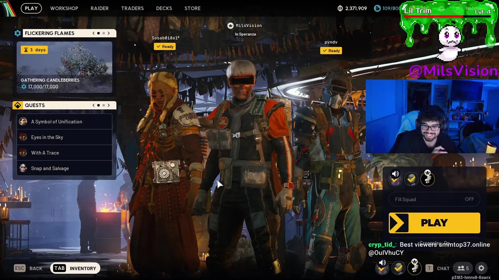Click bottom bar second avatar with checkmark
Screen dimensions: 499x280
pos(398,268)
